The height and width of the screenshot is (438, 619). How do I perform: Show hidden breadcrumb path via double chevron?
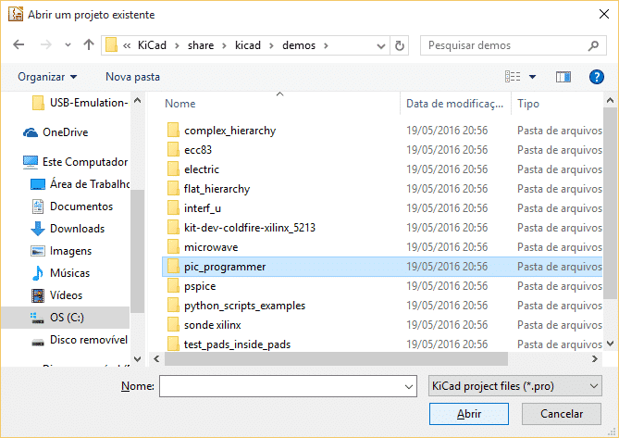click(x=127, y=45)
